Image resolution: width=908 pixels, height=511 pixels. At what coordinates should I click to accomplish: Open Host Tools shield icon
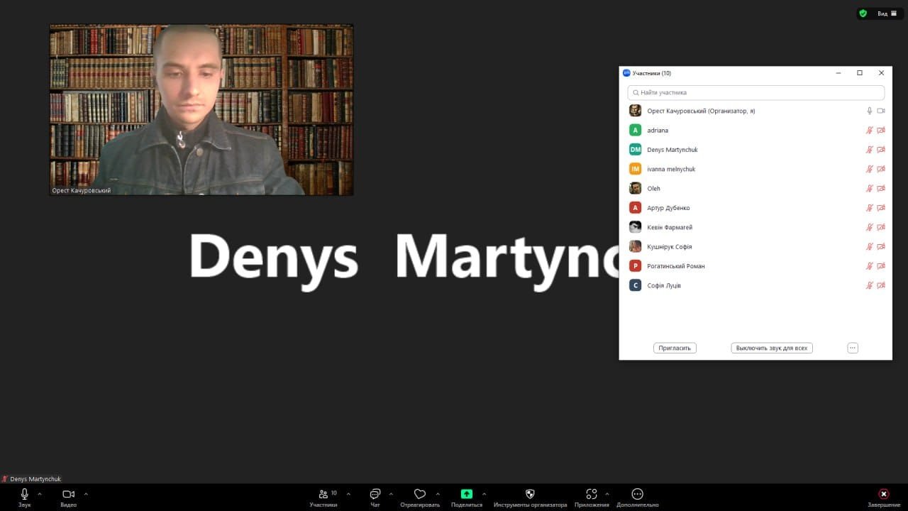(x=530, y=494)
